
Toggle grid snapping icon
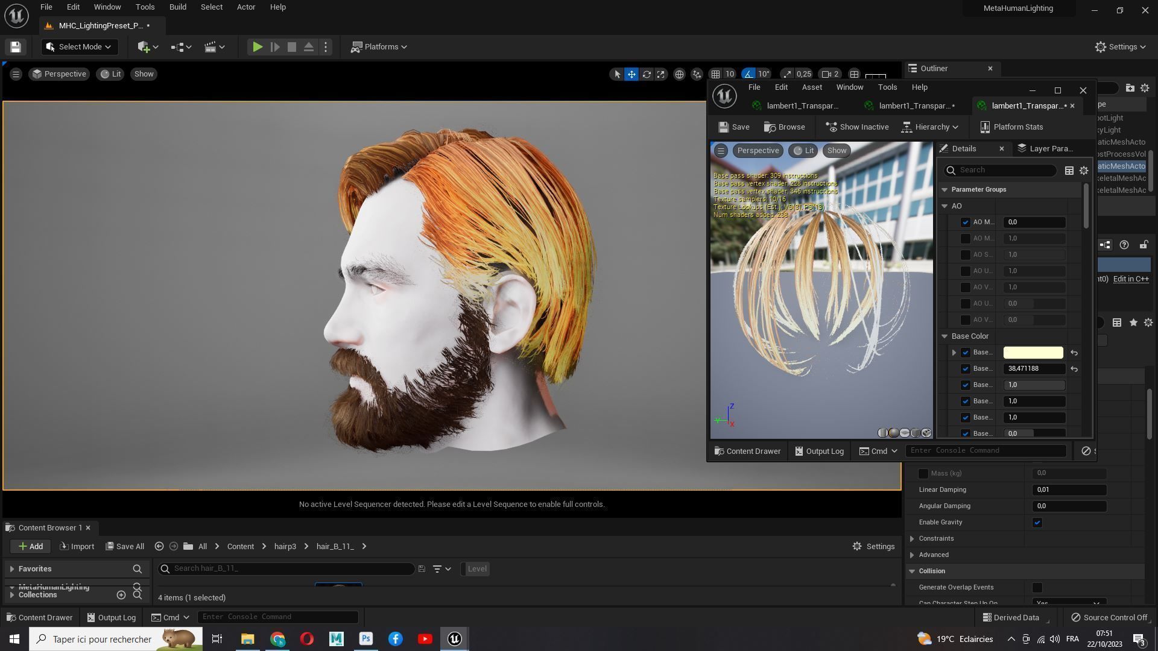[x=715, y=74]
